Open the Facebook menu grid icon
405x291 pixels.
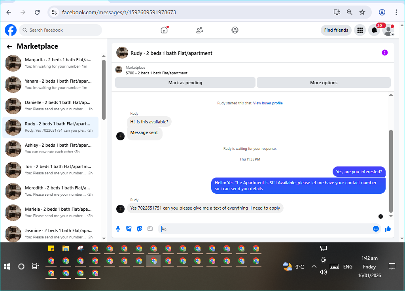point(360,30)
